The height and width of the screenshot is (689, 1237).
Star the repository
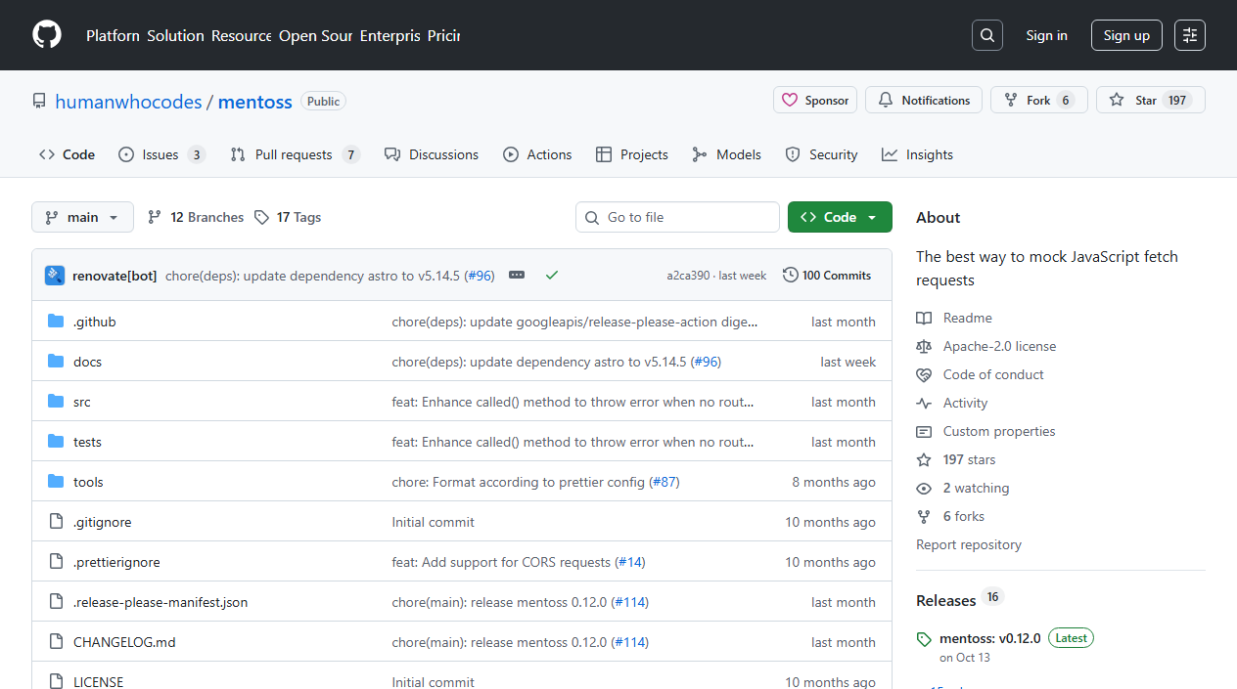tap(1151, 100)
